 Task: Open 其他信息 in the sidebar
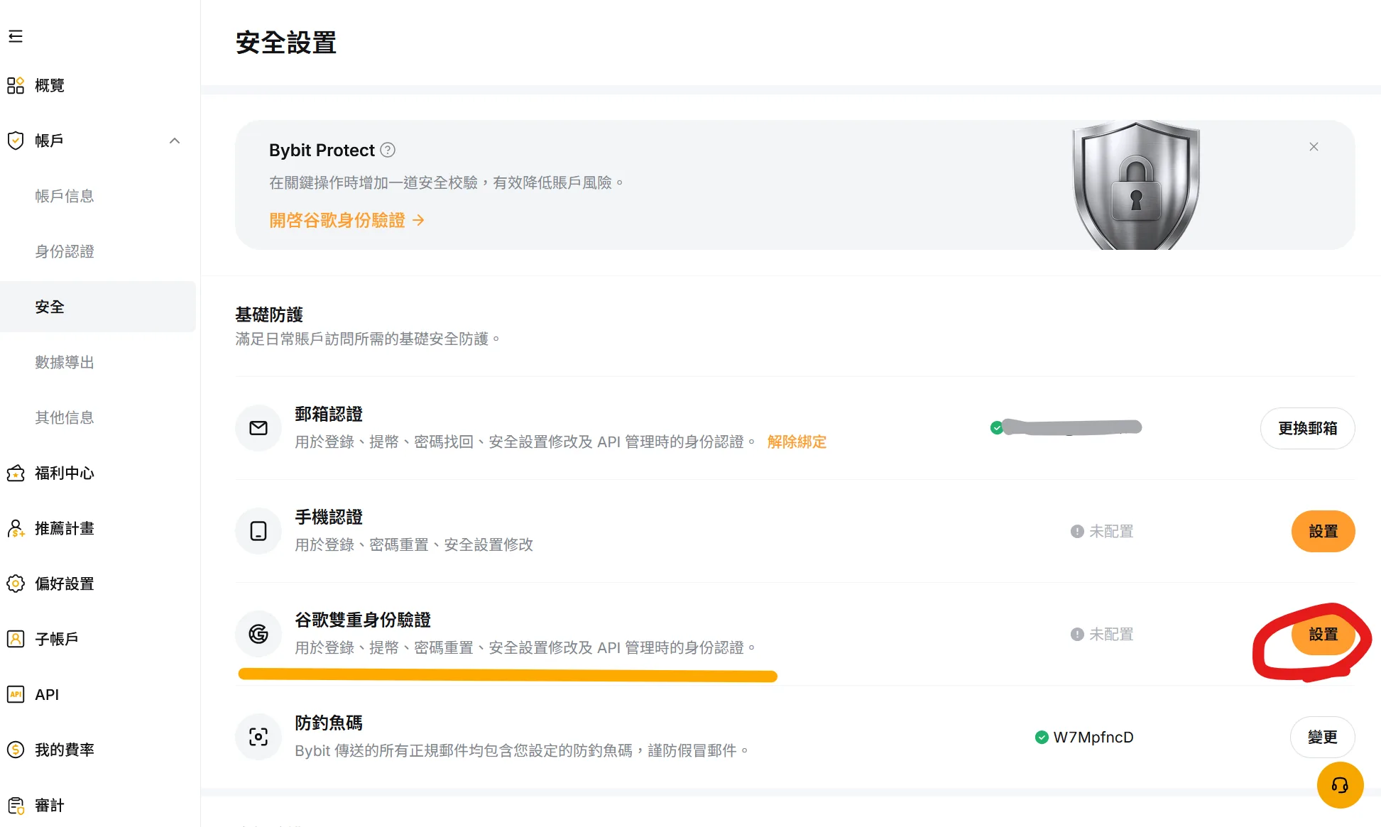click(x=65, y=417)
